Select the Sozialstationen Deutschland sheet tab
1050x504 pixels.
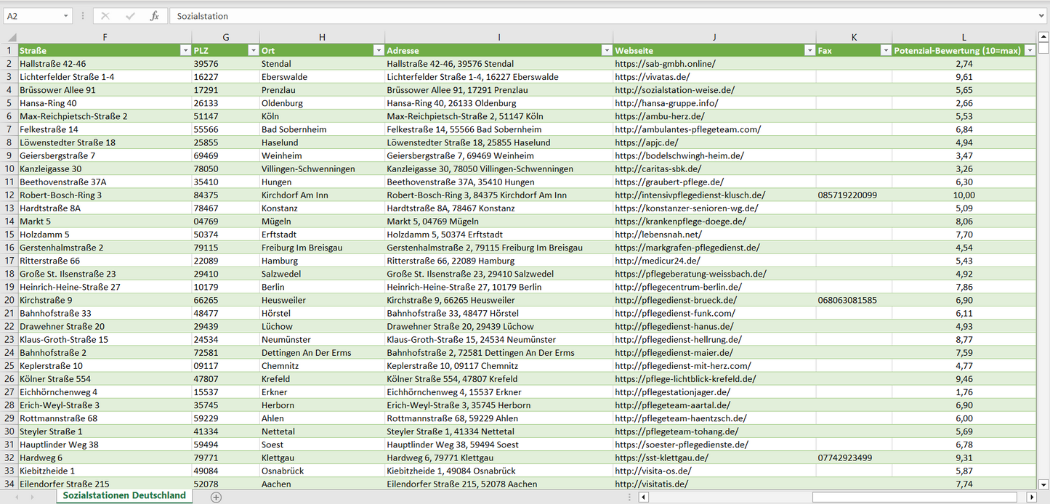(124, 495)
